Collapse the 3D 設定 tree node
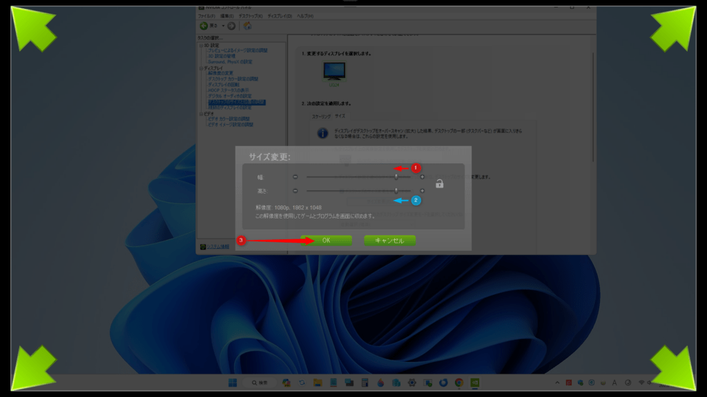 point(200,45)
